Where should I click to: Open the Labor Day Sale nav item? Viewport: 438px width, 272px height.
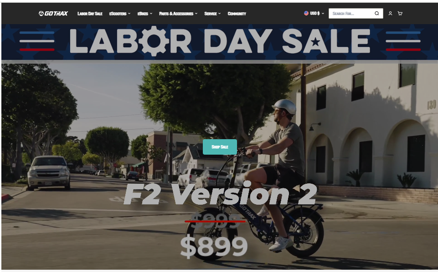tap(90, 13)
